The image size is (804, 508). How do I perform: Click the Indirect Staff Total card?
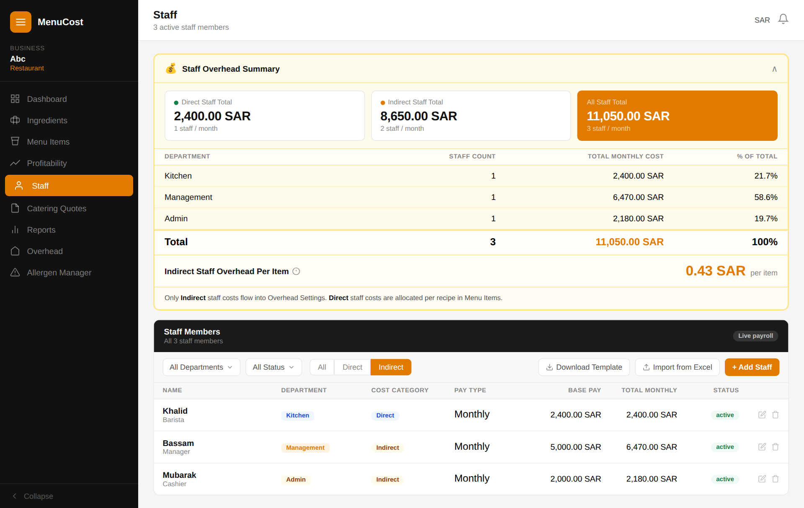471,116
